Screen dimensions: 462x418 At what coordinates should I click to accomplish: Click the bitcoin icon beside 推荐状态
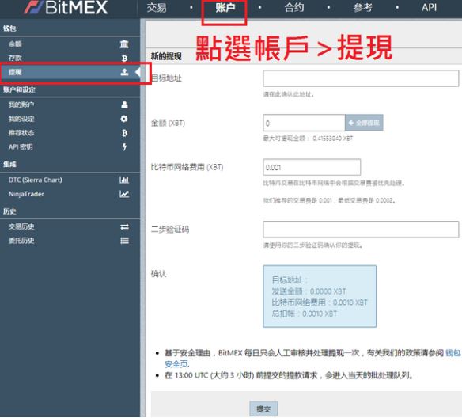click(124, 133)
